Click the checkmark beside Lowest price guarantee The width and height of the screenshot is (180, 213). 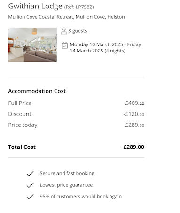tap(30, 185)
